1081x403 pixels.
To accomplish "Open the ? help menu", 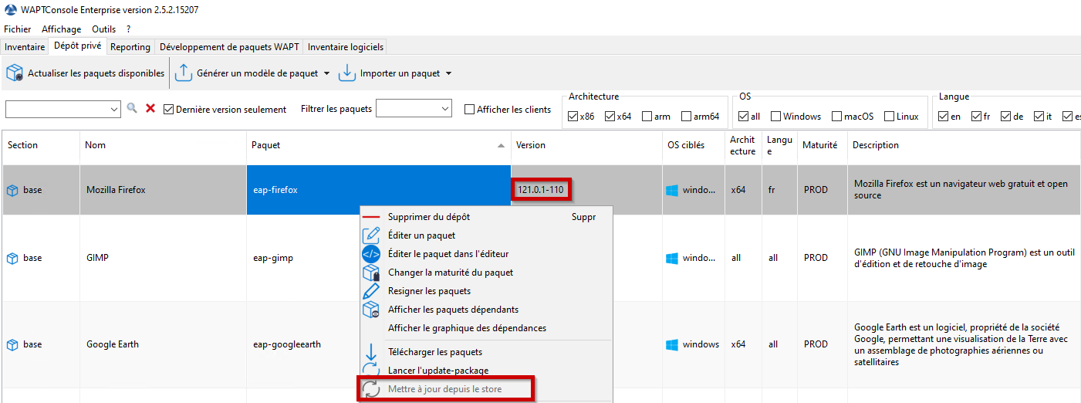I will coord(128,29).
